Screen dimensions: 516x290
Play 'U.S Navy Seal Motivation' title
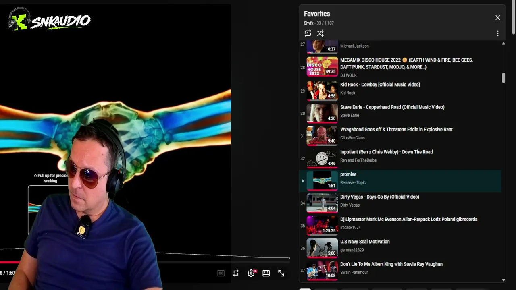365,242
